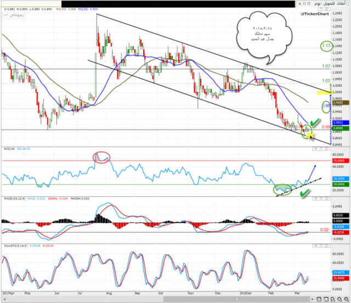Click the red 70.0000 RSI level tag
351x303 pixels.
click(339, 162)
